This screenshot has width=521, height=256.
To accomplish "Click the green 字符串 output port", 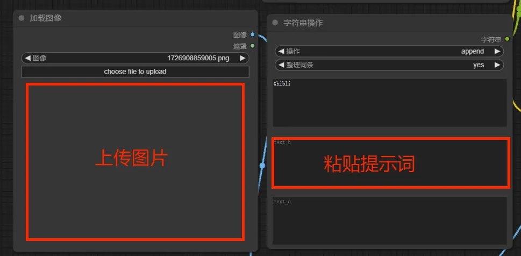I will point(506,39).
